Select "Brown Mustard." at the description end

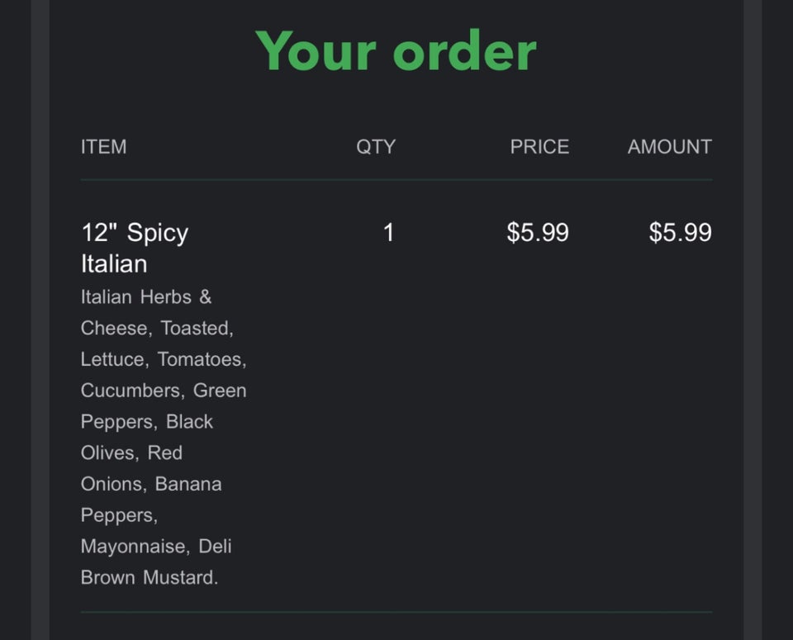pos(150,578)
